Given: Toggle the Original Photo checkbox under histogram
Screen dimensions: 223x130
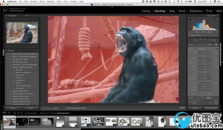Looking at the screenshot, I should pos(189,35).
